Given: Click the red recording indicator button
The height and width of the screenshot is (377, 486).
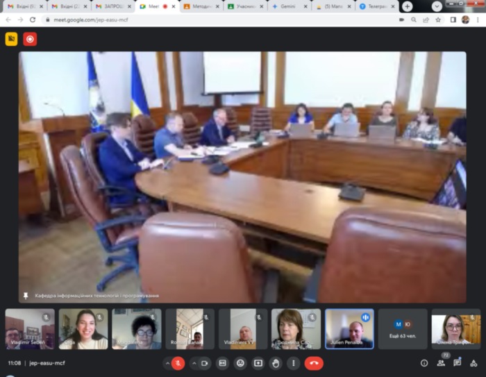Looking at the screenshot, I should (30, 39).
